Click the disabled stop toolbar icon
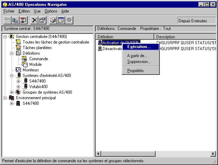 tap(69, 20)
